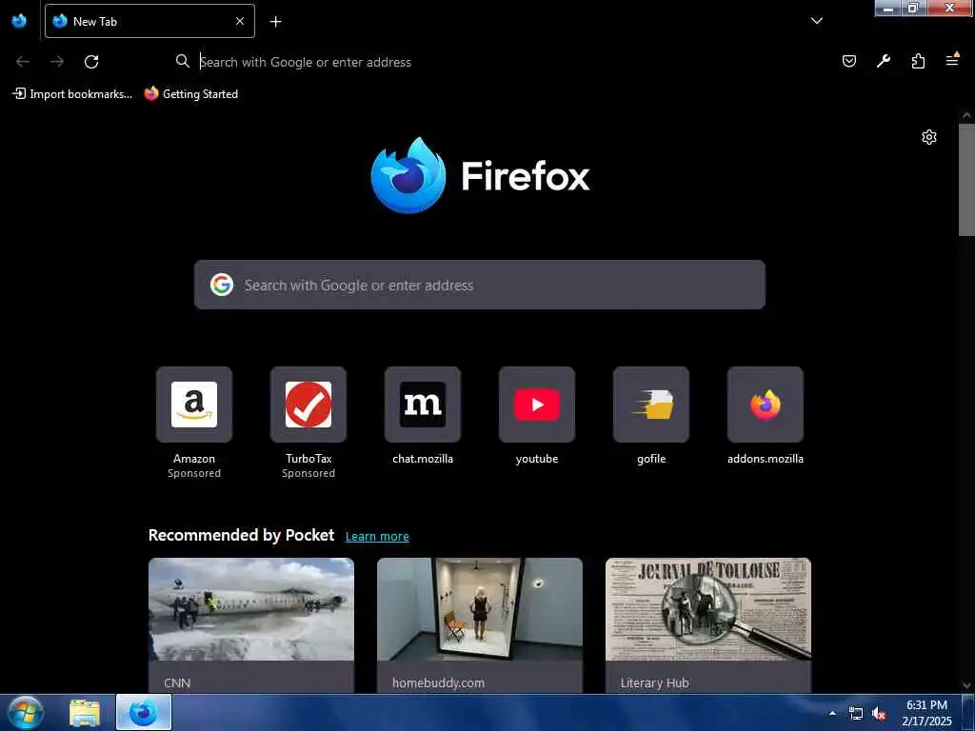
Task: Click Recommended by Pocket heading
Action: click(x=241, y=535)
